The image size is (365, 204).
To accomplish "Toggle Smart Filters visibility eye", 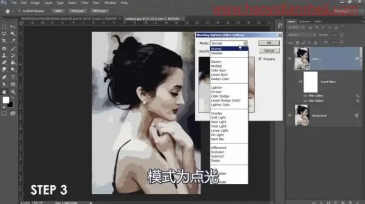I will [300, 82].
